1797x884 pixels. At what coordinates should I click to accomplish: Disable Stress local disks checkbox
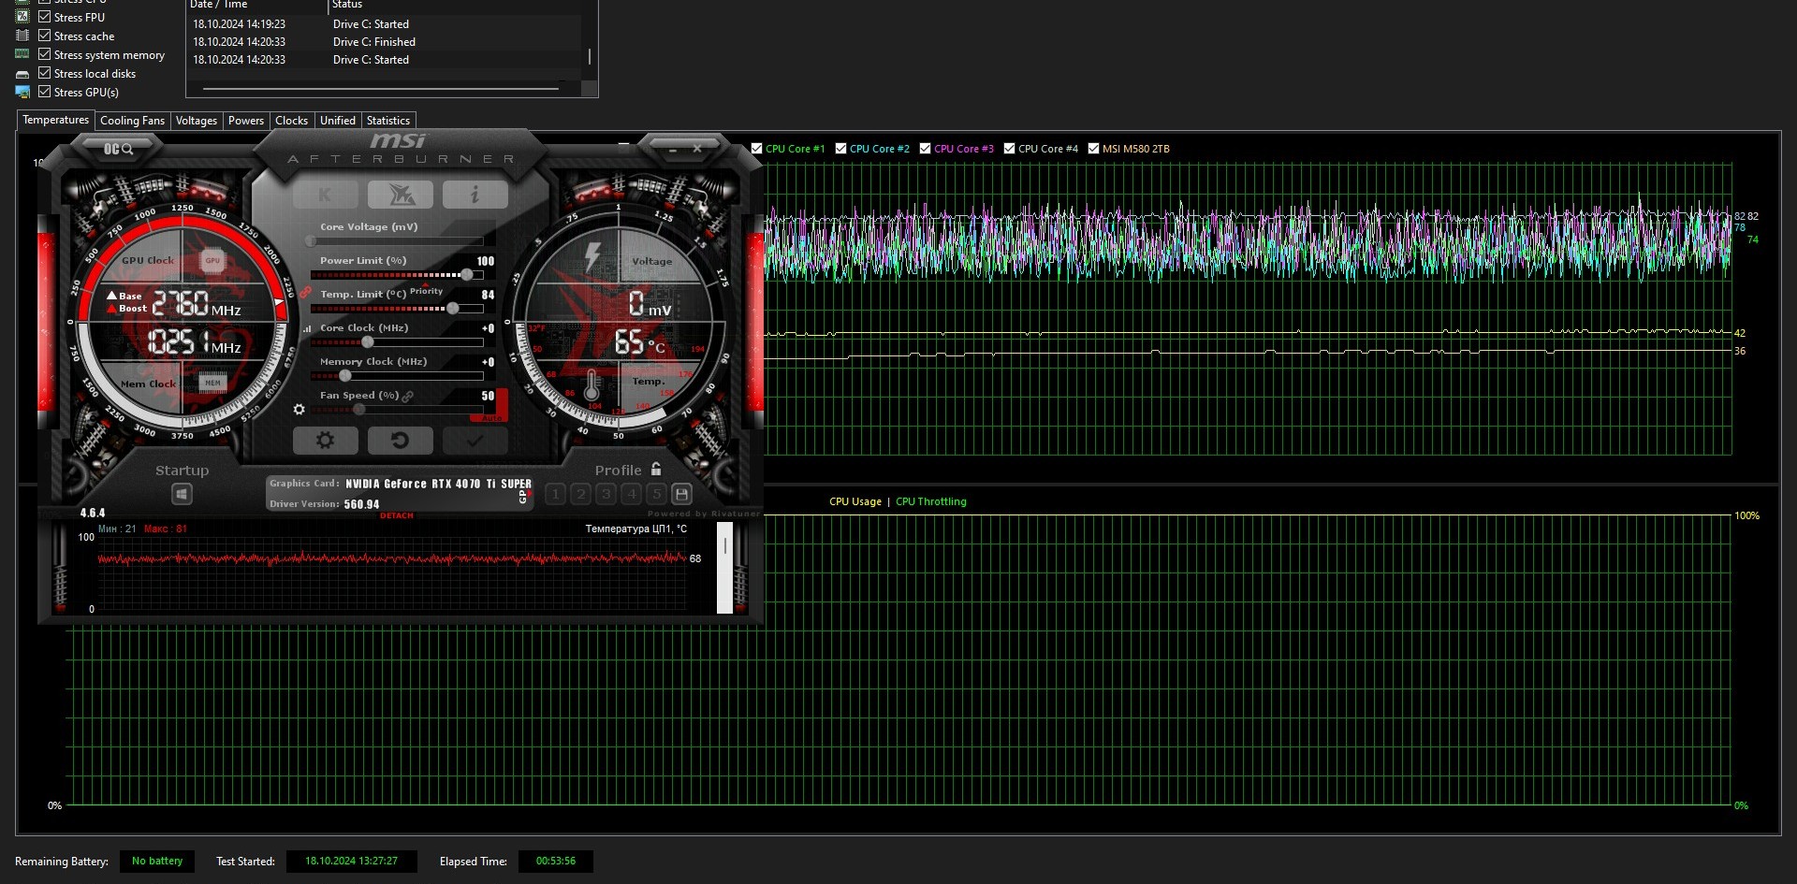point(44,73)
